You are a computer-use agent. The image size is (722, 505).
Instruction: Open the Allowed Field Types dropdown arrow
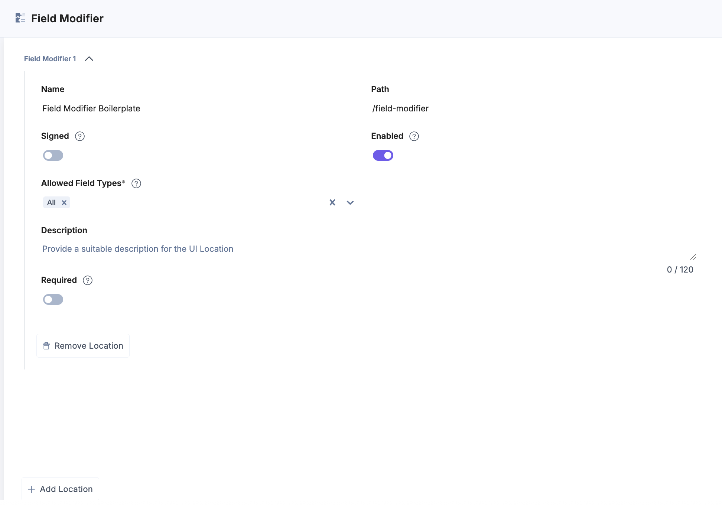[350, 203]
